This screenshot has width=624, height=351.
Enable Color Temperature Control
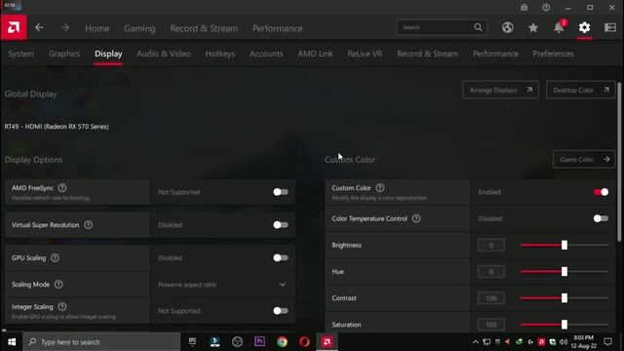click(601, 218)
